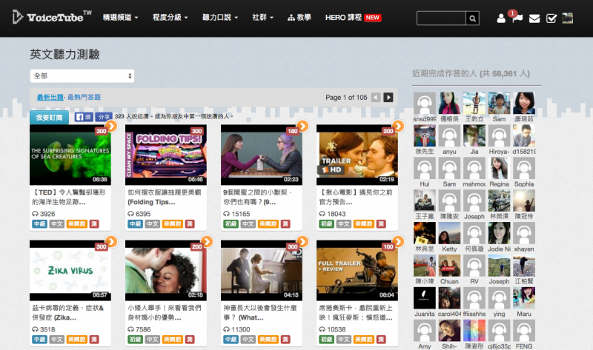593x350 pixels.
Task: Open the 全部 category dropdown
Action: click(82, 76)
